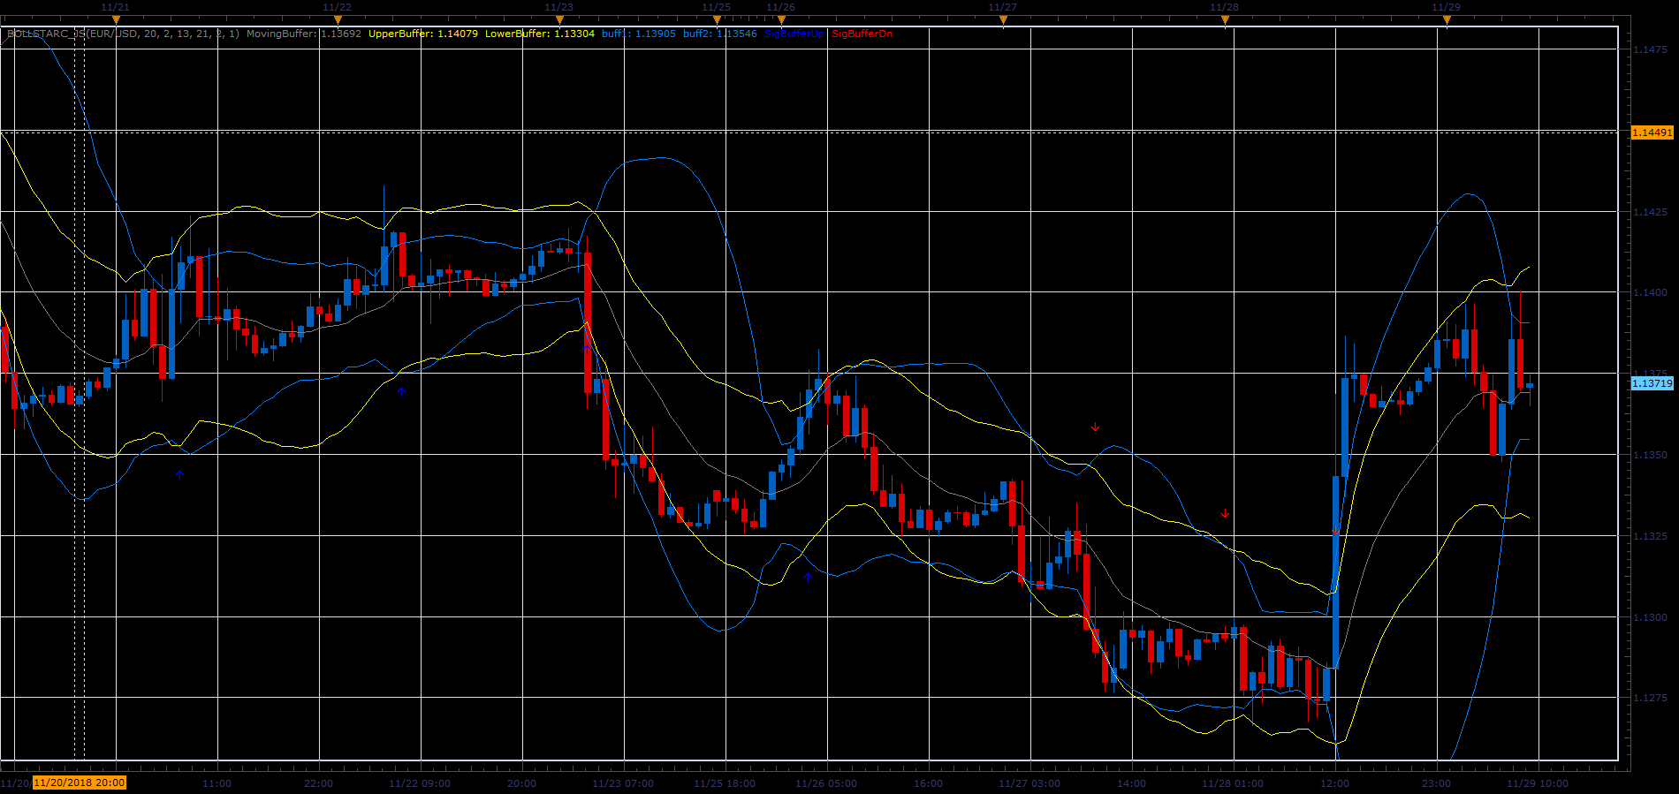Image resolution: width=1679 pixels, height=794 pixels.
Task: Click the 14:00 time axis label
Action: 1131,783
